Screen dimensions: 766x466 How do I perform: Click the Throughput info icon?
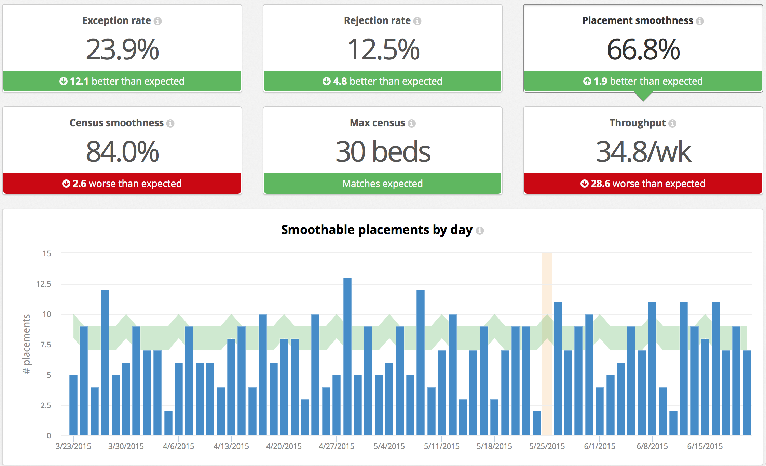click(x=672, y=123)
